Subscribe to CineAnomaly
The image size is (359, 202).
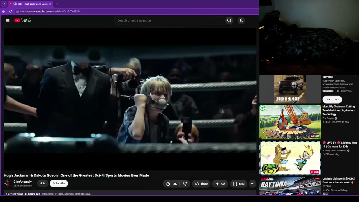[59, 183]
